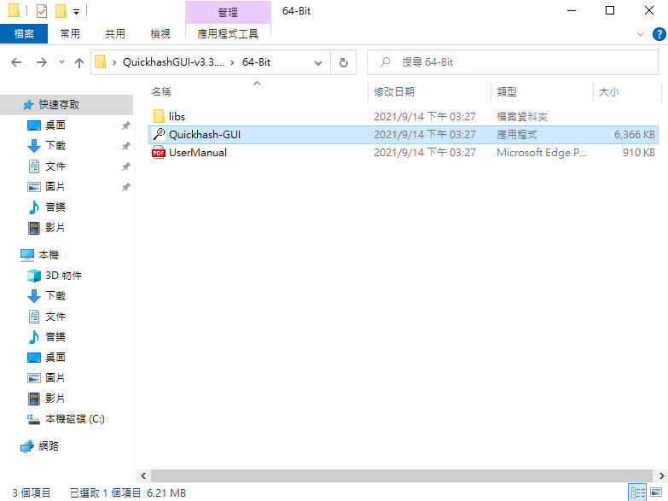Screen dimensions: 668x501
Task: Expand the ribbon using the chevron
Action: coord(642,34)
